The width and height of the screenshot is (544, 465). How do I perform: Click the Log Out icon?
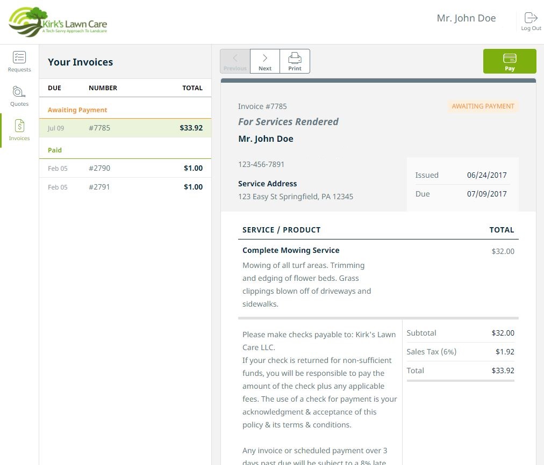tap(531, 21)
